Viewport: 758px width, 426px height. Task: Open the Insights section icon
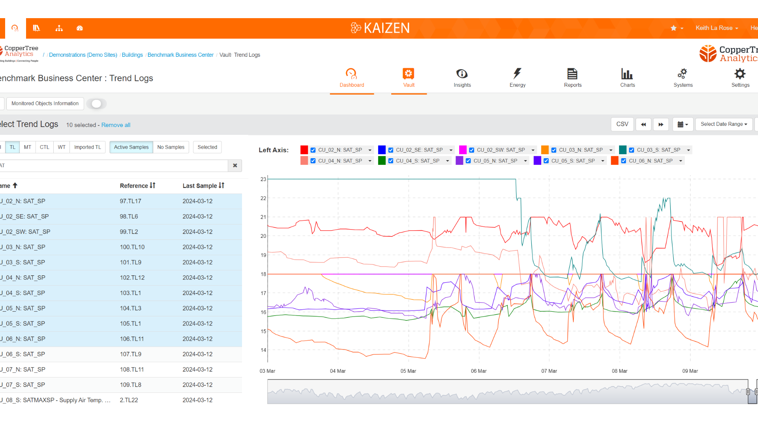[462, 74]
